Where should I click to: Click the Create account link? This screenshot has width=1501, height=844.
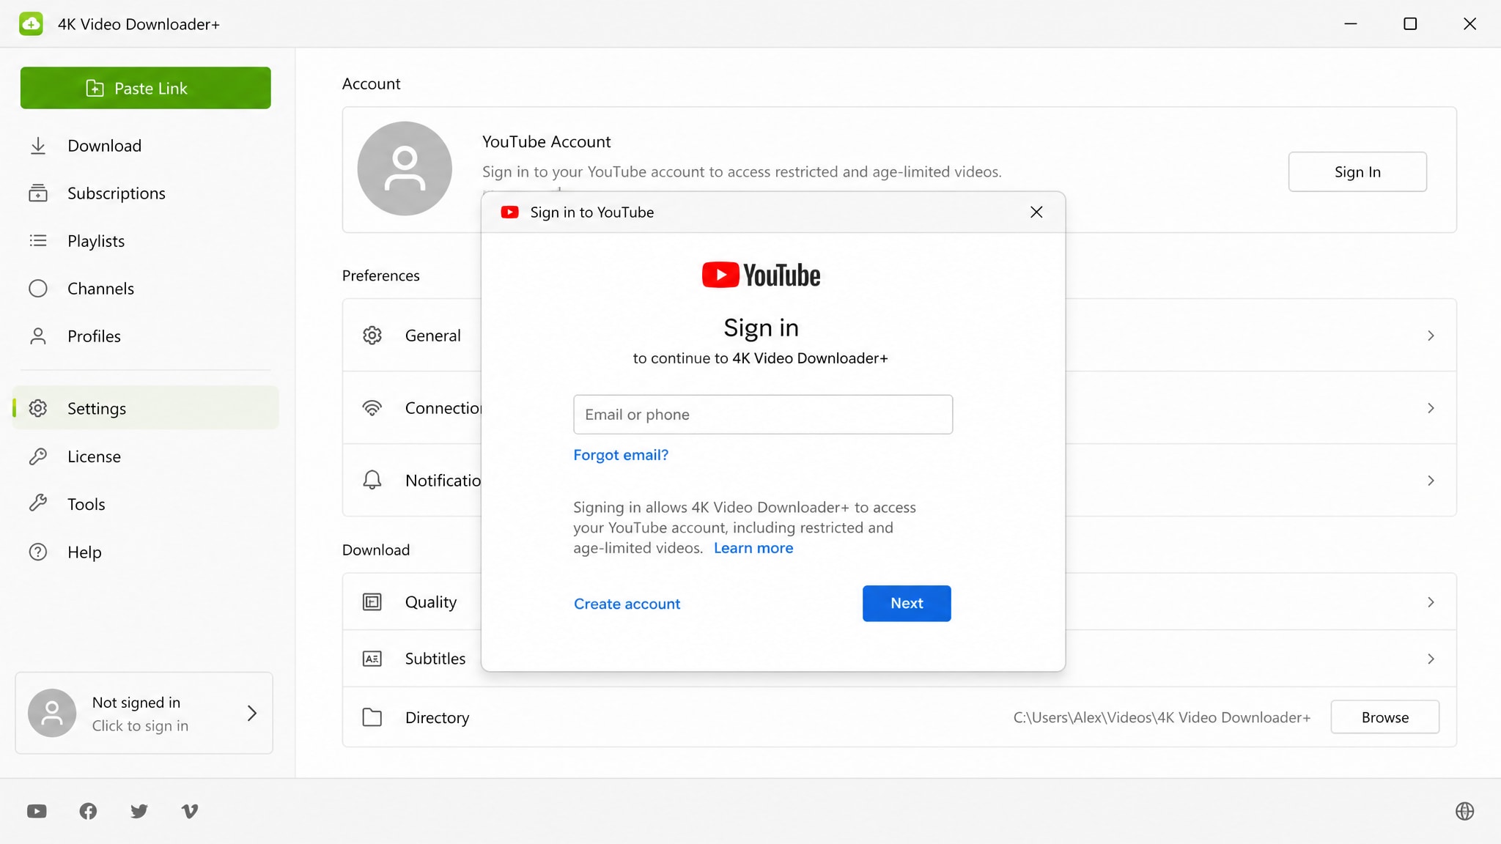(627, 604)
